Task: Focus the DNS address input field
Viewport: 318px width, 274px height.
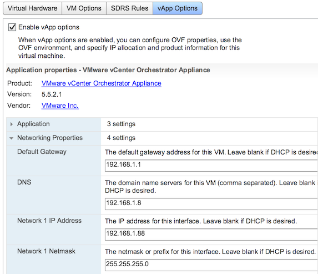Action: tap(211, 204)
